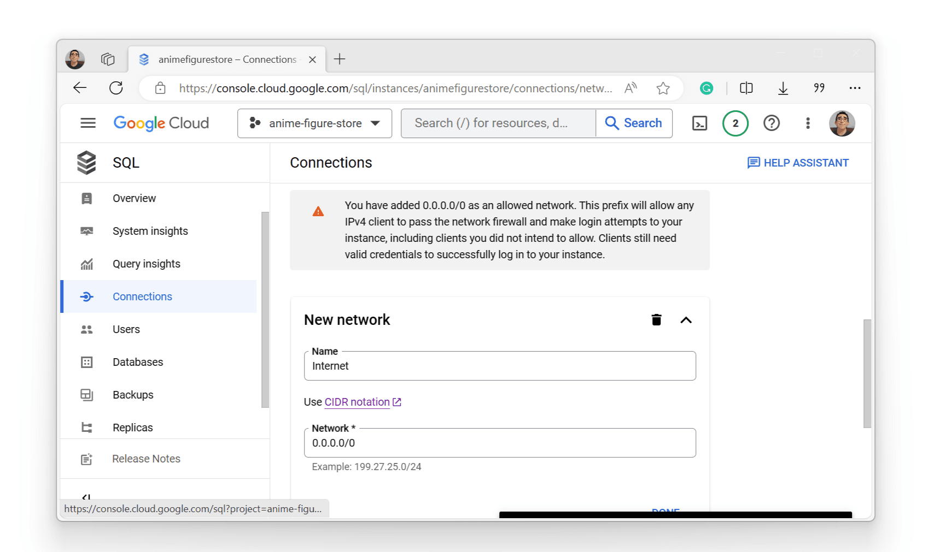Click the Network field with 0.0.0.0/0

click(500, 443)
